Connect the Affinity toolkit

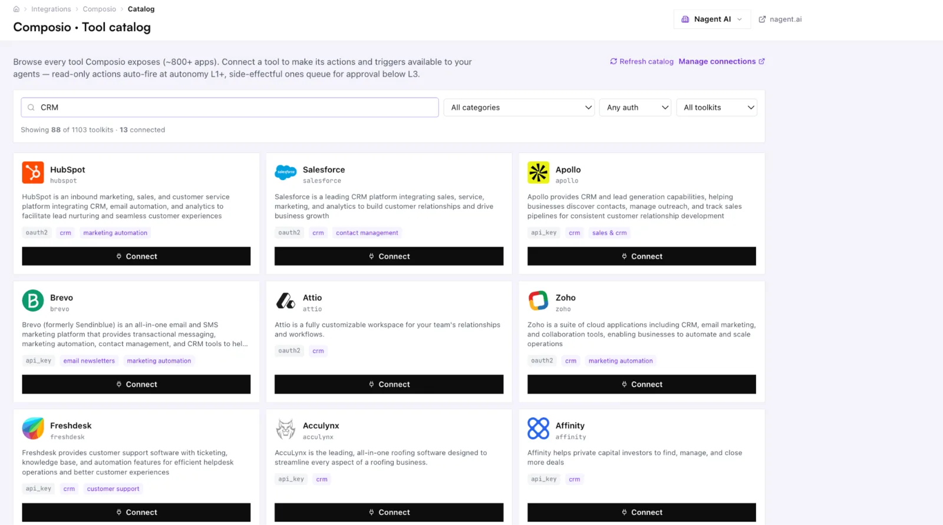click(642, 512)
